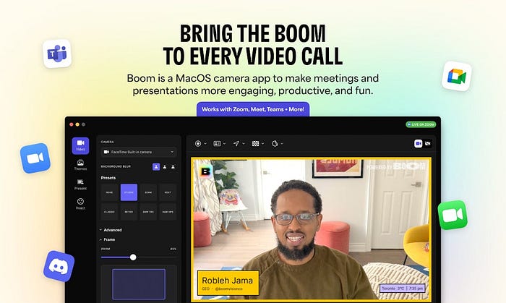
Task: Open the FaceTime Built-in camera dropdown
Action: (x=139, y=152)
